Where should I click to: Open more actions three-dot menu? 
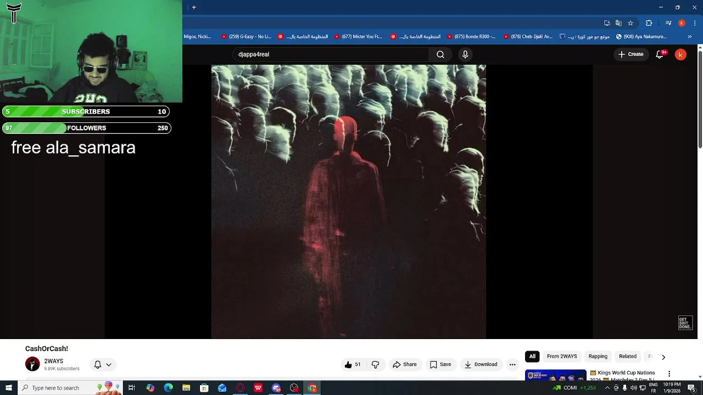(512, 364)
